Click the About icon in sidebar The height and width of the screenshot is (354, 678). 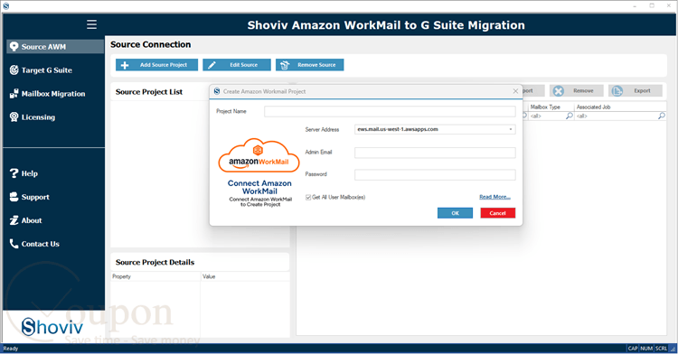tap(14, 220)
